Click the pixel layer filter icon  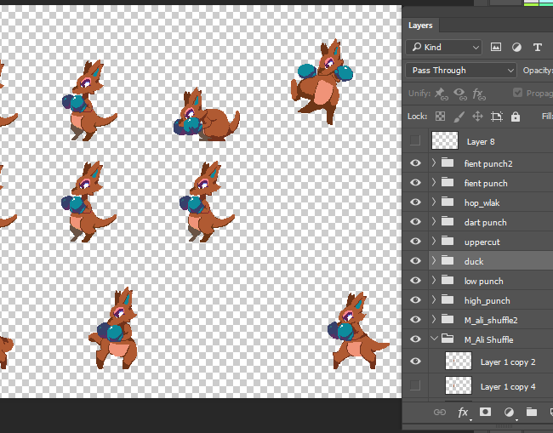(x=497, y=48)
